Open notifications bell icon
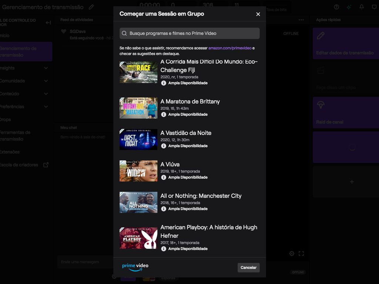The width and height of the screenshot is (379, 284). pos(362,7)
